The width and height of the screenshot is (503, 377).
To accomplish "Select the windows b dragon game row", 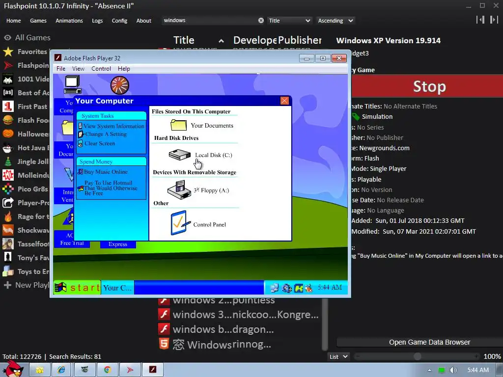I will point(239,329).
